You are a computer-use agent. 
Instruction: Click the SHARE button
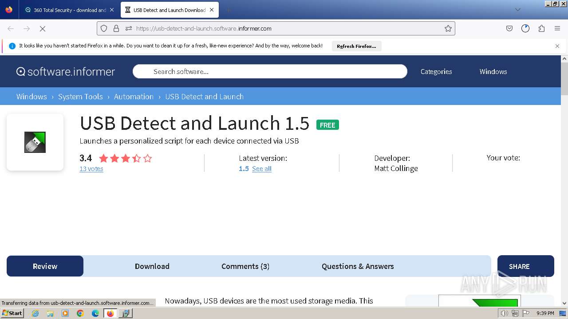click(525, 266)
